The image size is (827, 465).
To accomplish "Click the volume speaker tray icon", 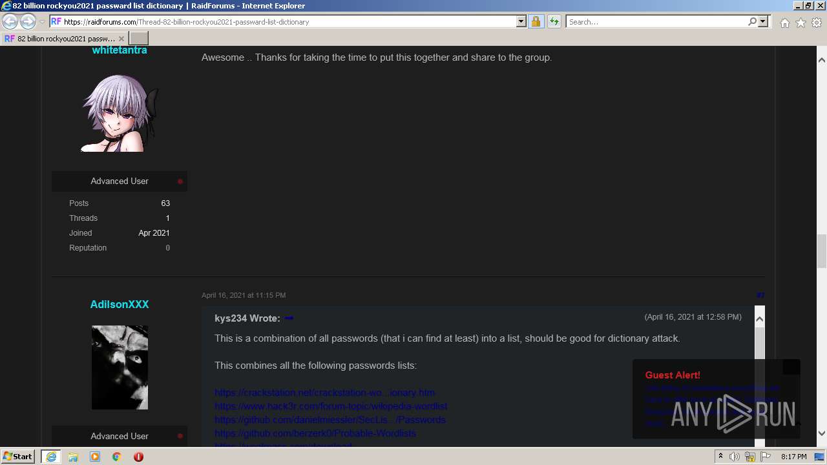I will 735,457.
